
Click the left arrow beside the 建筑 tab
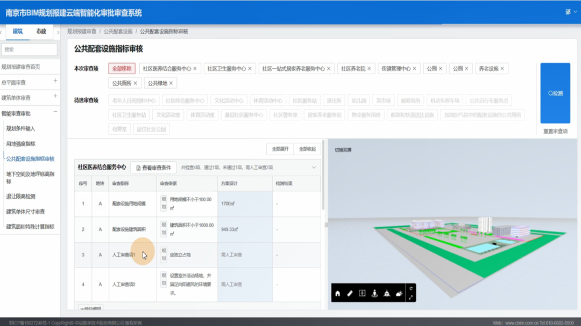click(1, 33)
